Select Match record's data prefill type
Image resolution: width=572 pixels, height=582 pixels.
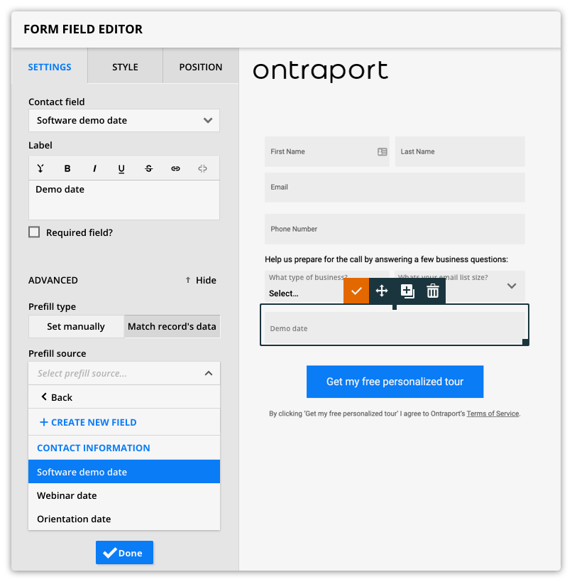(x=172, y=326)
